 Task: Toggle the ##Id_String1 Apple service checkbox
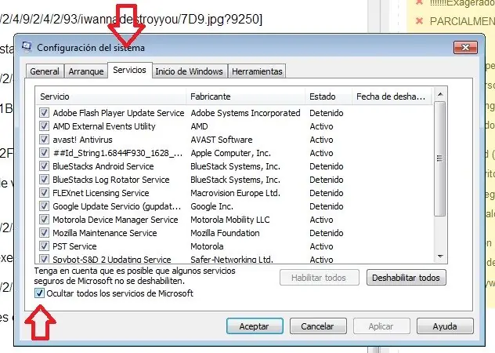coord(44,152)
